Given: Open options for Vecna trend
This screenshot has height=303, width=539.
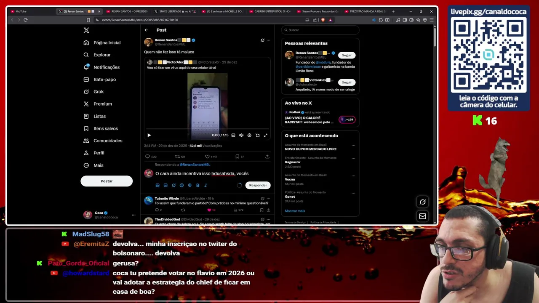Looking at the screenshot, I should [x=353, y=176].
